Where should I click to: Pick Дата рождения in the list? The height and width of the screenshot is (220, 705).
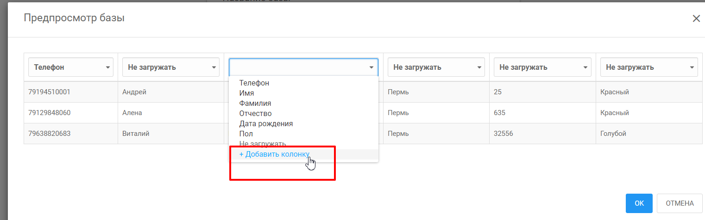coord(304,124)
